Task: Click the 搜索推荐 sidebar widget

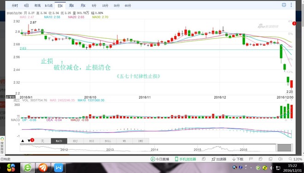Action: point(2,145)
